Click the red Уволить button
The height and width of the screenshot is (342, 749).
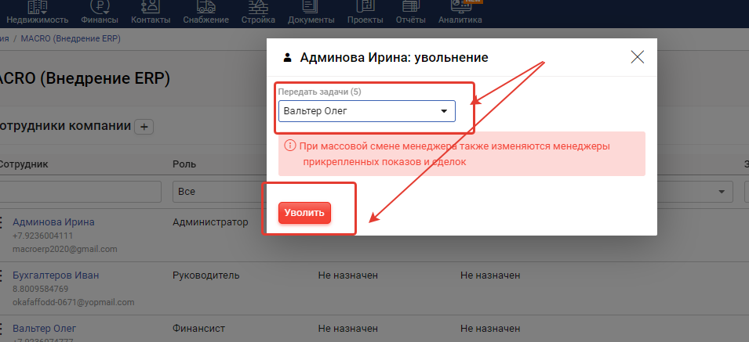(x=304, y=213)
